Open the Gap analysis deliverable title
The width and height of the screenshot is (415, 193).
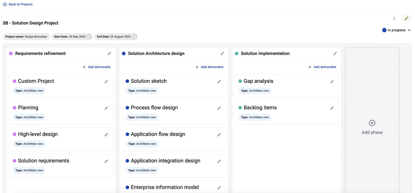click(x=258, y=81)
